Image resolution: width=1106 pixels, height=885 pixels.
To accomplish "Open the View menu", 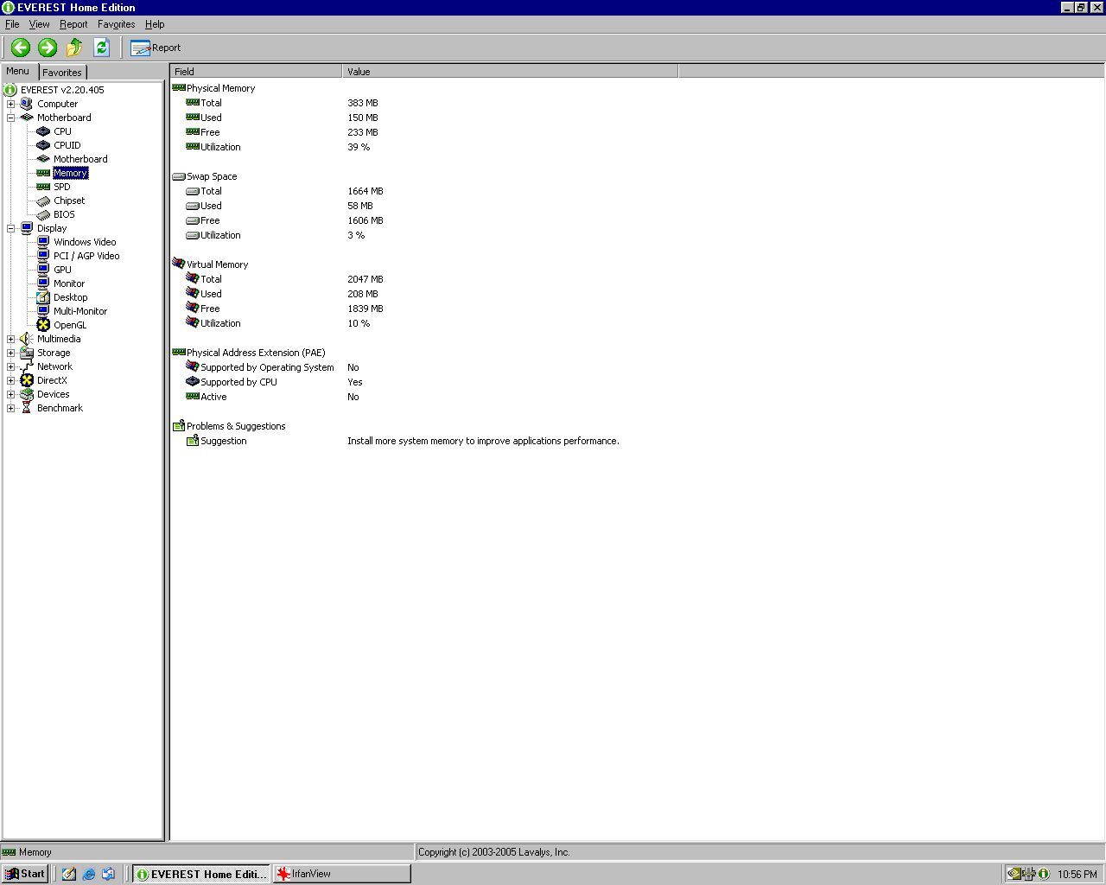I will click(x=39, y=24).
